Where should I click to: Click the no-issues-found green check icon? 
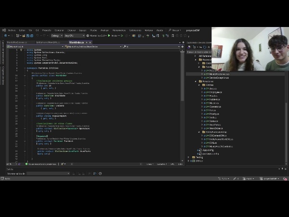point(27,164)
